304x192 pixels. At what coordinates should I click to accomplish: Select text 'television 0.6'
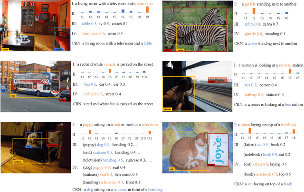click(94, 33)
